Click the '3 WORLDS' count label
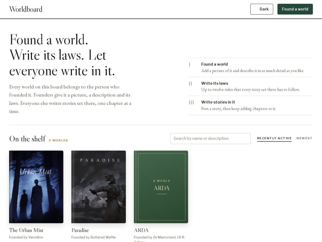The width and height of the screenshot is (322, 242). (58, 140)
